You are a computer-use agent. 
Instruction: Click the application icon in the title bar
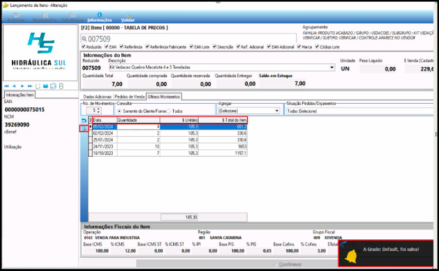[6, 5]
